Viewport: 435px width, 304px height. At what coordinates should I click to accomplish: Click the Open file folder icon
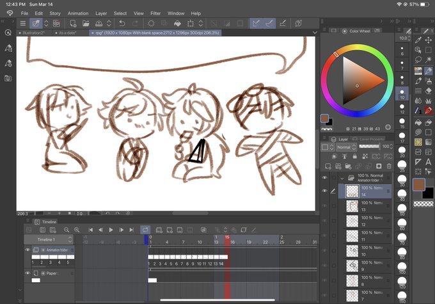[86, 24]
